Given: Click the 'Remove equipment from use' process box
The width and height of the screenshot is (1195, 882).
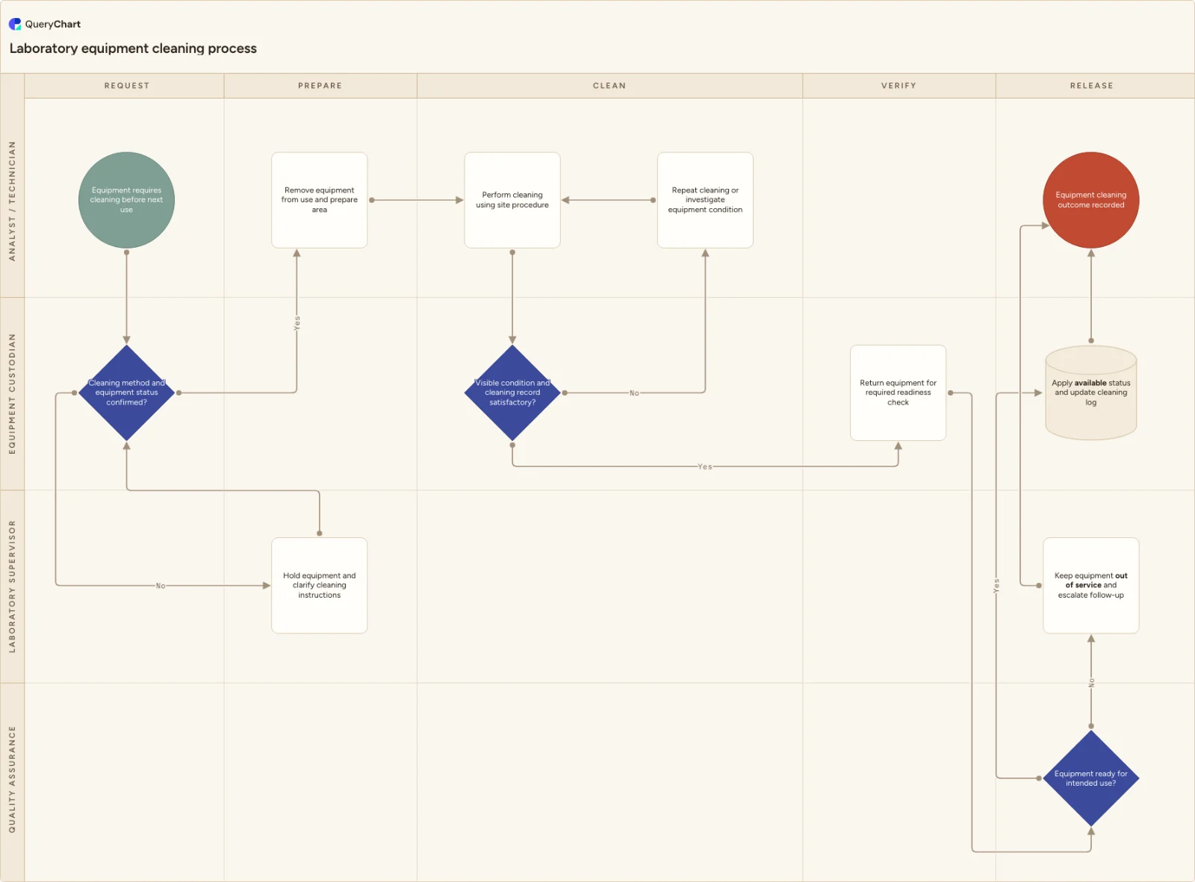Looking at the screenshot, I should click(320, 200).
